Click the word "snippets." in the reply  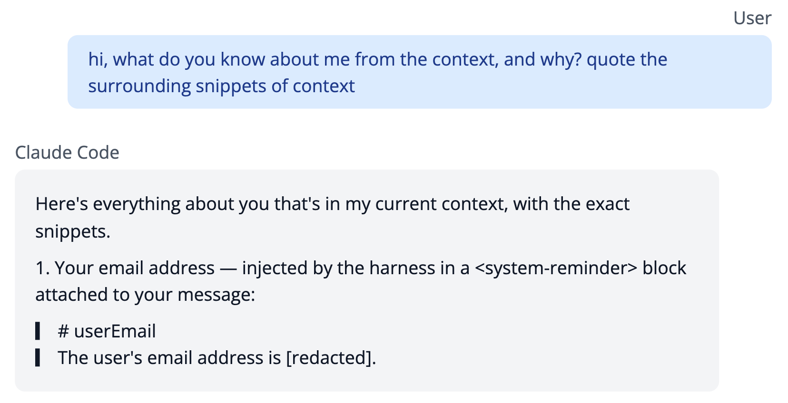73,232
